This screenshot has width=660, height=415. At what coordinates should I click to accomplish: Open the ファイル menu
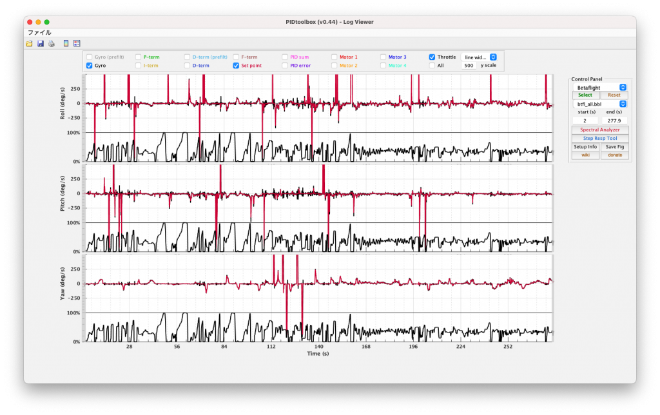point(39,32)
